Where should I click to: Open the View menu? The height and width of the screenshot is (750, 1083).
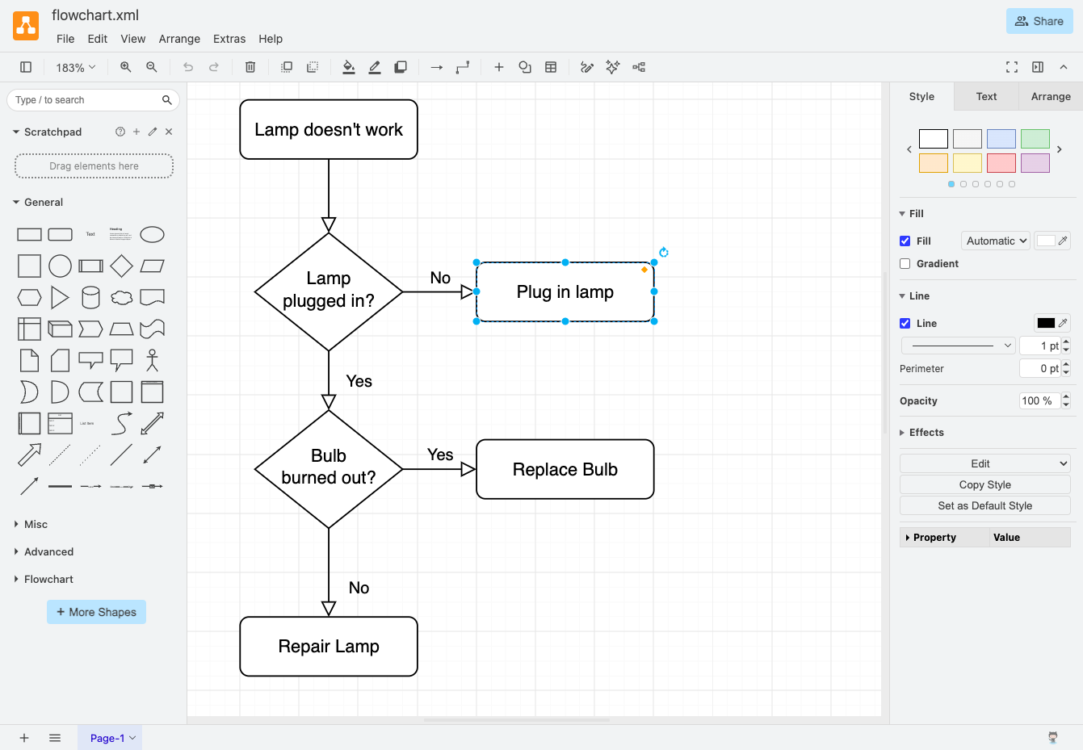pos(133,39)
